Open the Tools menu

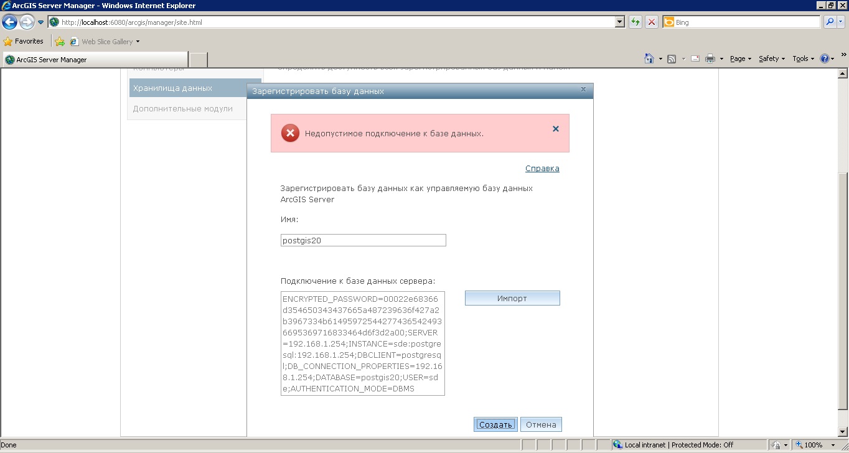[x=803, y=58]
